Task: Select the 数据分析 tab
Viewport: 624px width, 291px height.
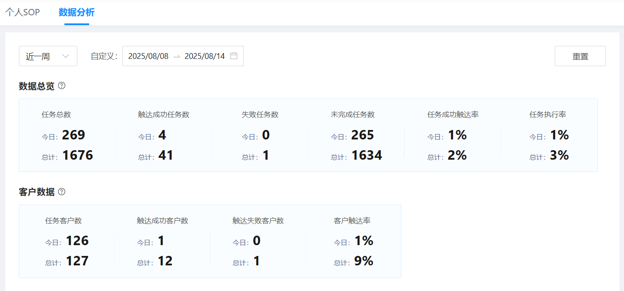Action: click(x=76, y=12)
